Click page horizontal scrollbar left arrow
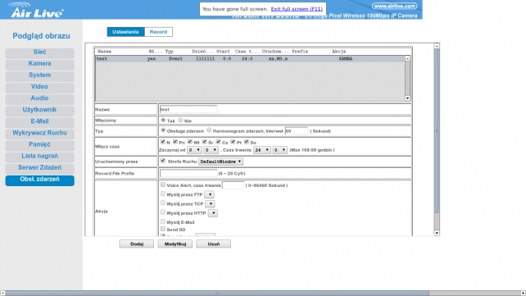Screen dimensions: 526x296 tap(2, 294)
